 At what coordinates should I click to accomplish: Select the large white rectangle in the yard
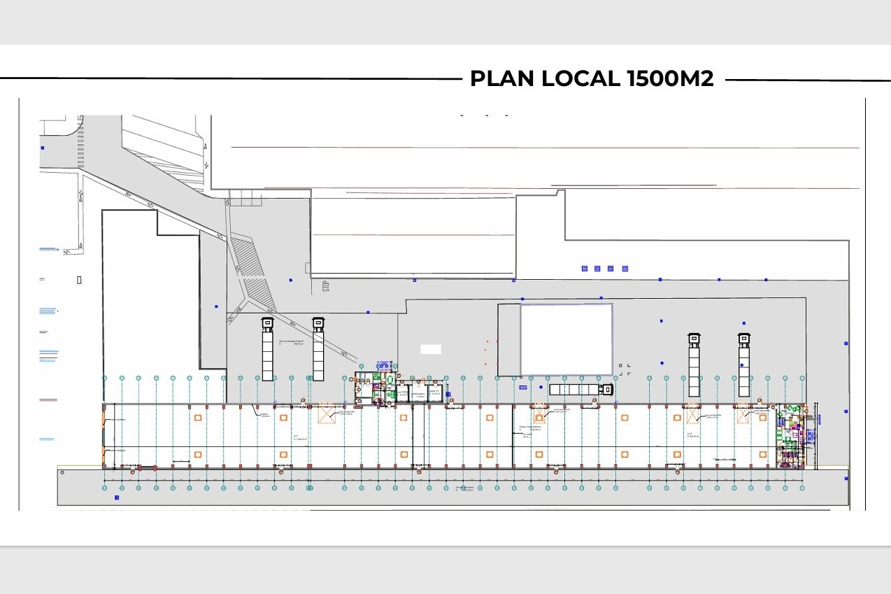(x=566, y=339)
